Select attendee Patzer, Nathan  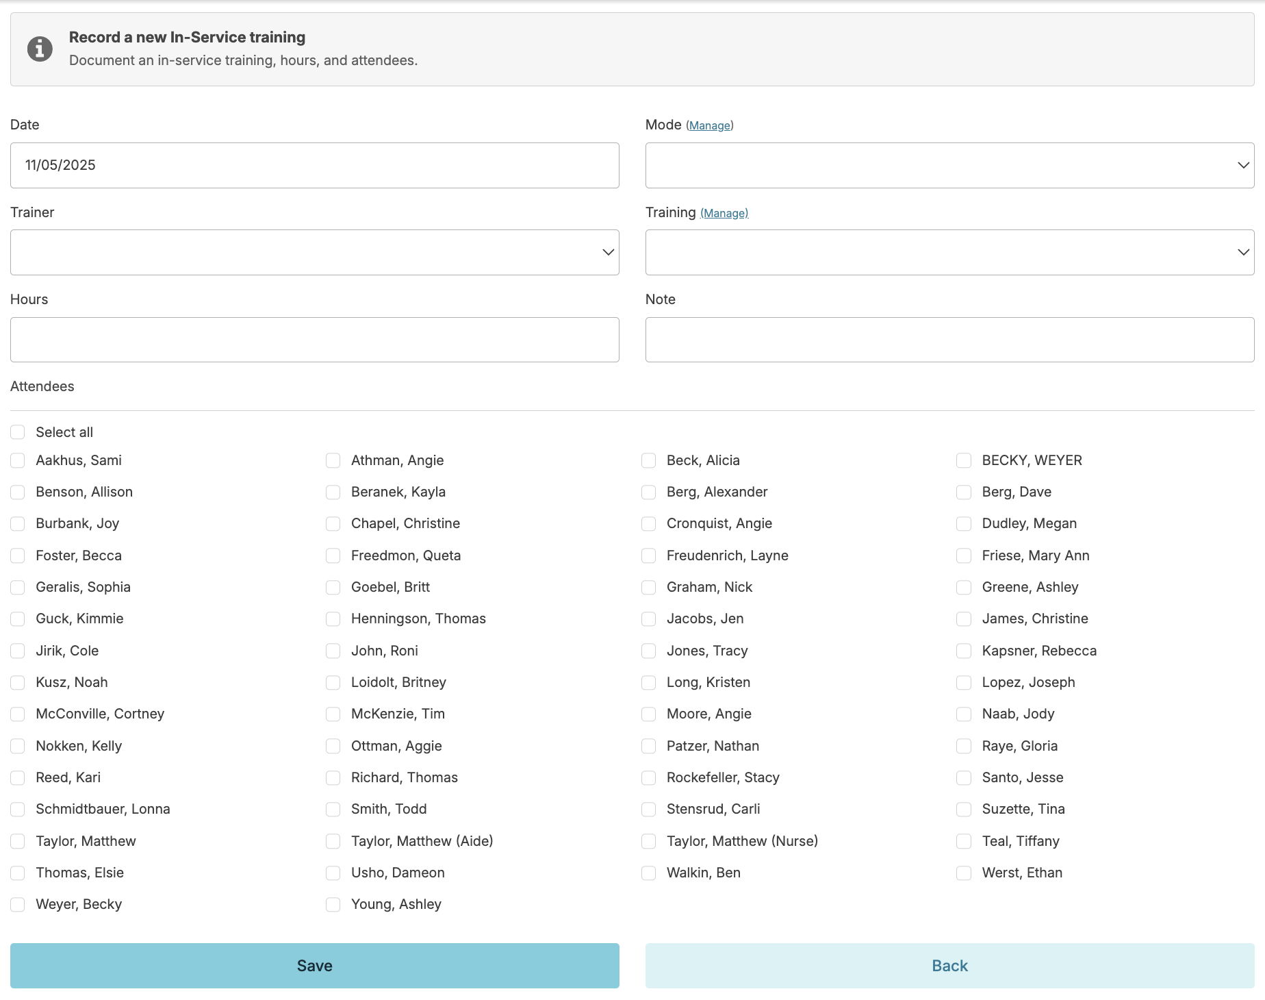pos(649,746)
